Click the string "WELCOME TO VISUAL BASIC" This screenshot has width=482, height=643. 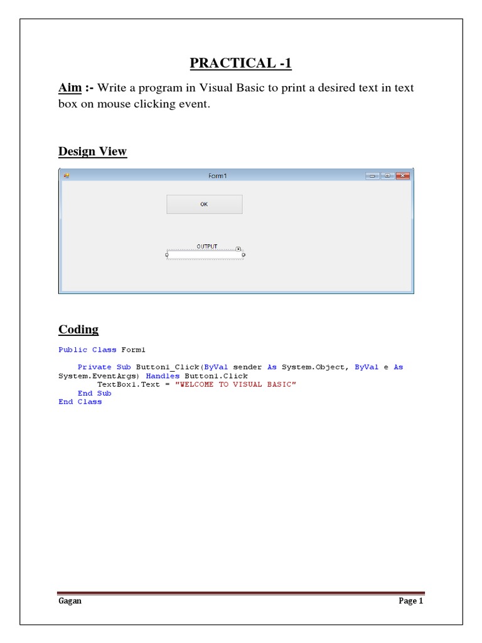[x=235, y=385]
